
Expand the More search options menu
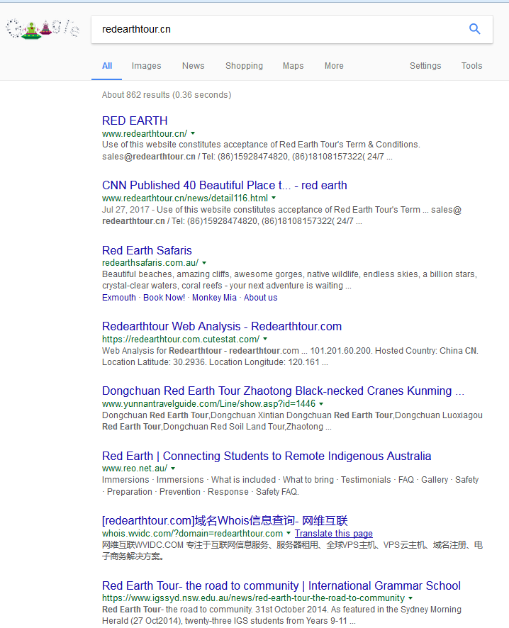(334, 66)
